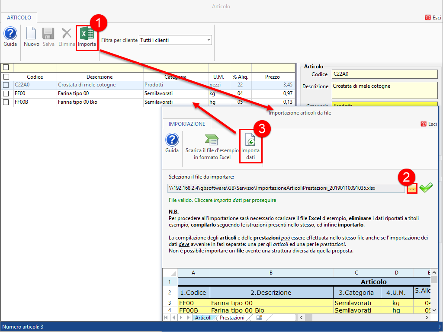This screenshot has height=332, width=443.
Task: Select spreadsheet cell 3.Categoria header
Action: coord(357,293)
